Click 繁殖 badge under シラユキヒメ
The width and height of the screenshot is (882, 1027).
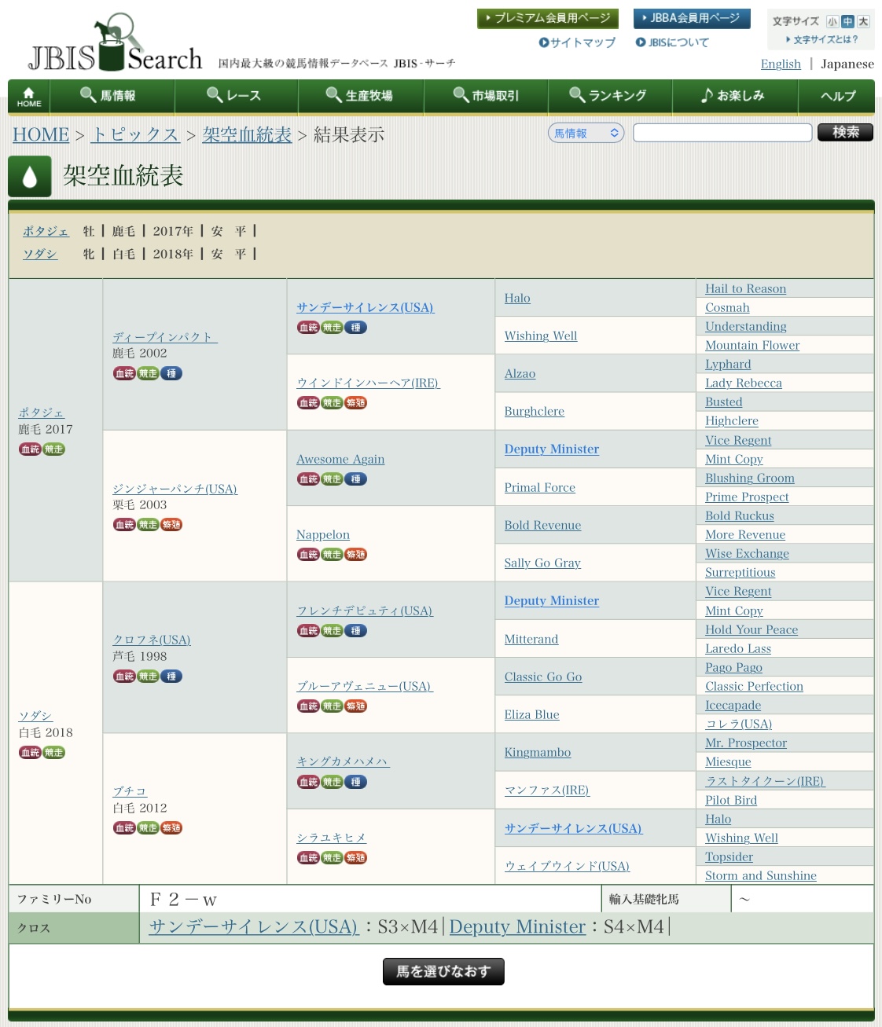[356, 857]
